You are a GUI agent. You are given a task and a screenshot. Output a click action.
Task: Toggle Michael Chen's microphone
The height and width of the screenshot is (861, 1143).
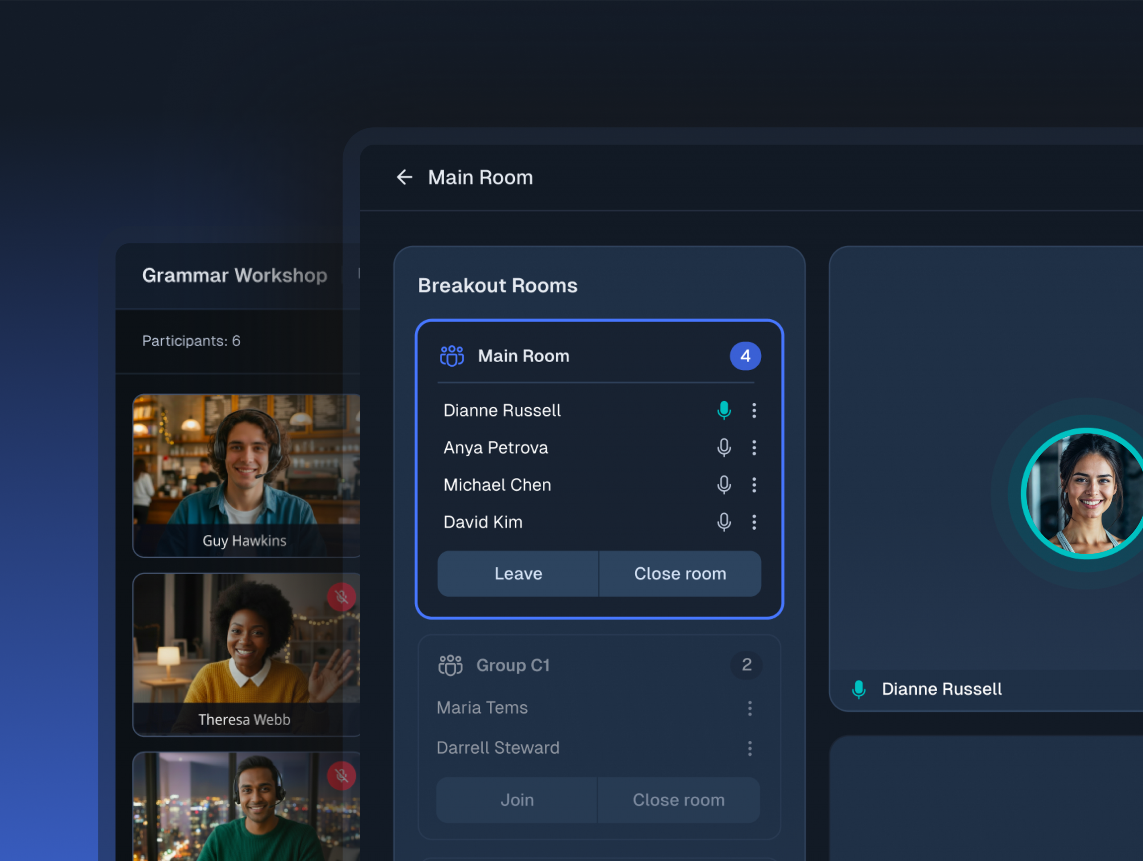[x=723, y=485]
